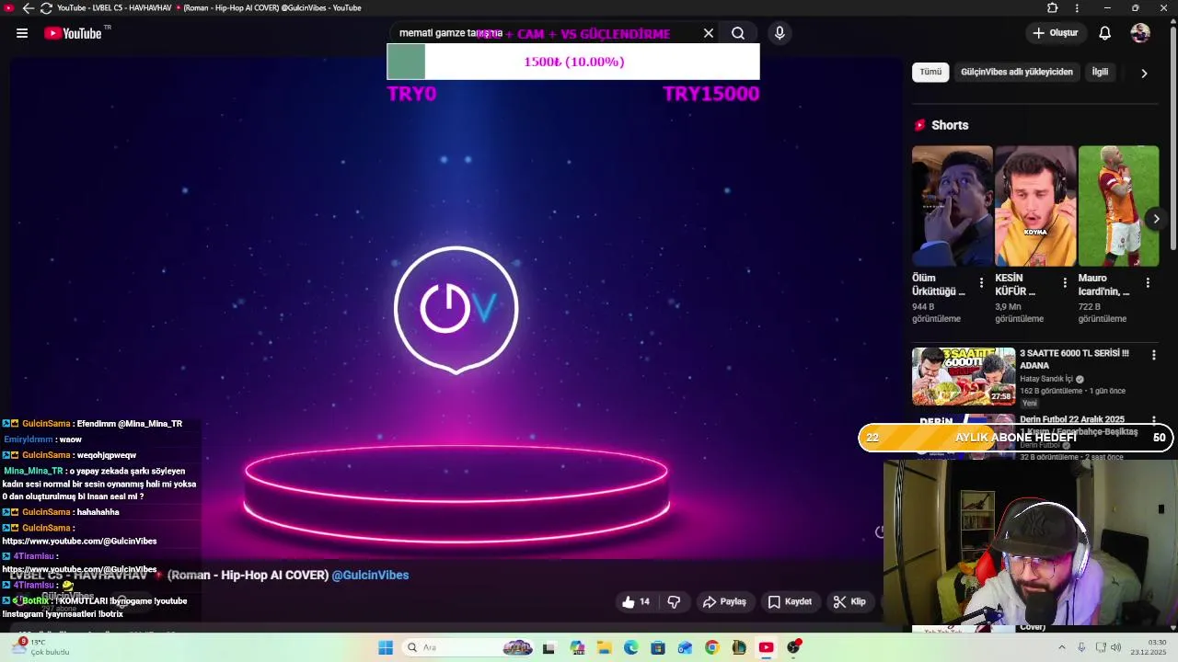Switch to the YouTube taskbar app
1178x662 pixels.
tap(766, 647)
